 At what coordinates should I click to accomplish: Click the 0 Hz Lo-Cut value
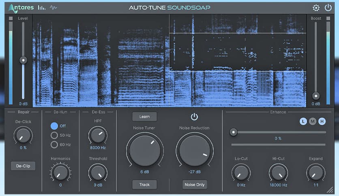coord(241,185)
